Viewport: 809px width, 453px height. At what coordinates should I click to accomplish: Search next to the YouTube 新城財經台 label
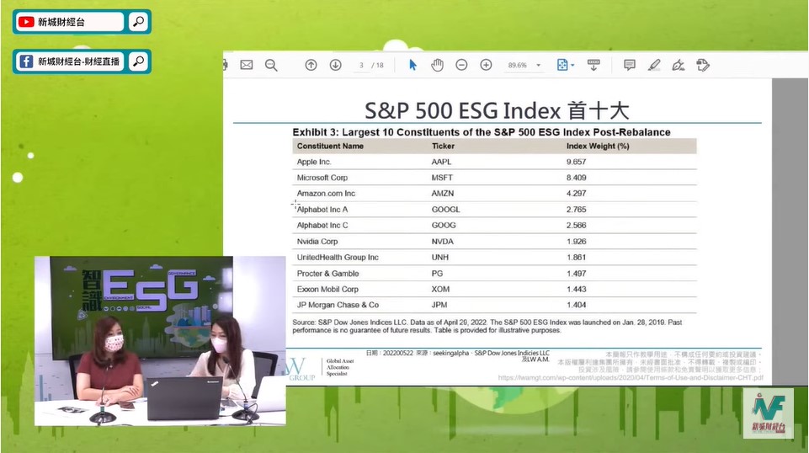(139, 22)
